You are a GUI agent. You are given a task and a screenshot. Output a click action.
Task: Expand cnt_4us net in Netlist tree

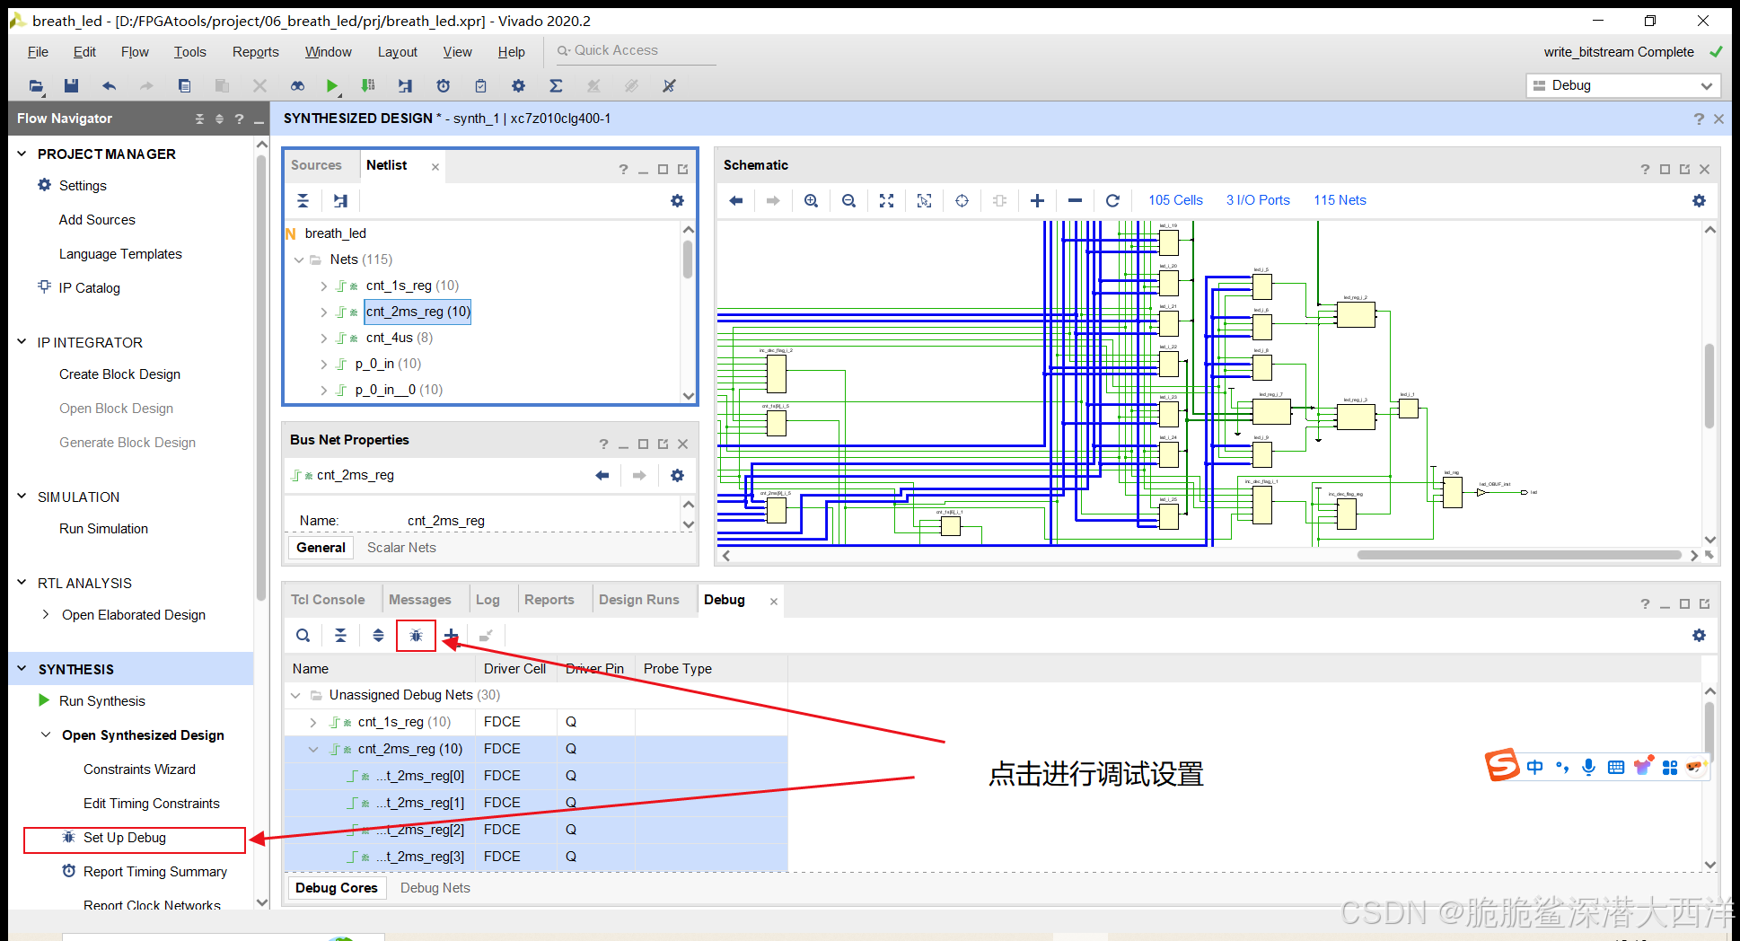pos(324,338)
